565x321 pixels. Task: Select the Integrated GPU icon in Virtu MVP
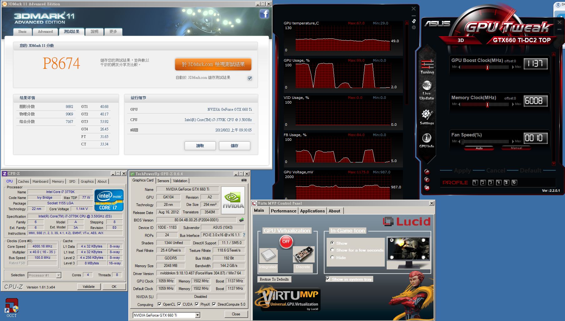coord(268,256)
